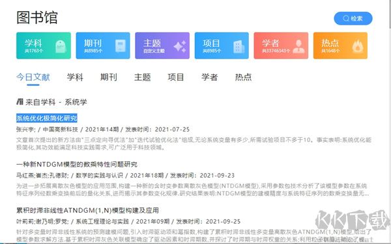Open the 学科 category card
The height and width of the screenshot is (244, 391).
44,46
